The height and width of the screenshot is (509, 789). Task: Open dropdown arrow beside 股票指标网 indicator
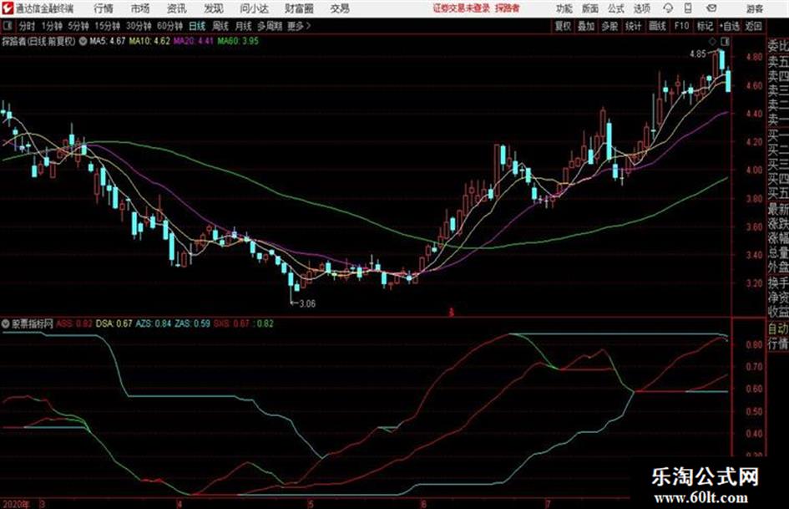(6, 323)
